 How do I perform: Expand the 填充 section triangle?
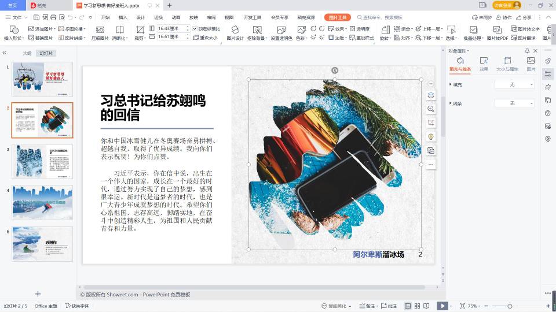[x=451, y=85]
